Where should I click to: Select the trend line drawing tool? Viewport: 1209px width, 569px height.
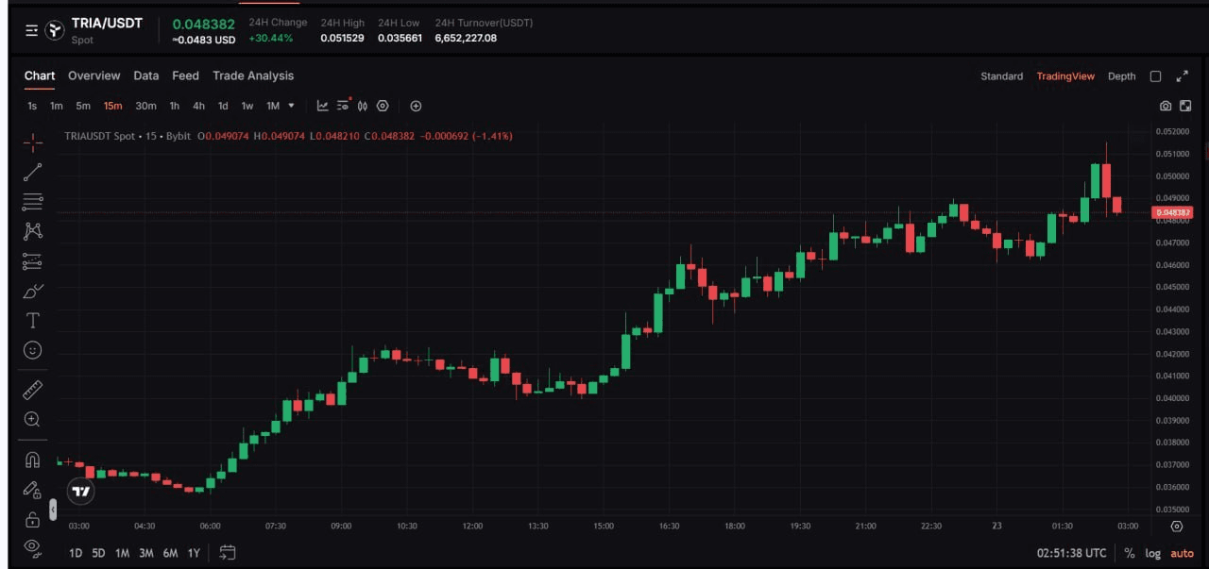[x=33, y=172]
